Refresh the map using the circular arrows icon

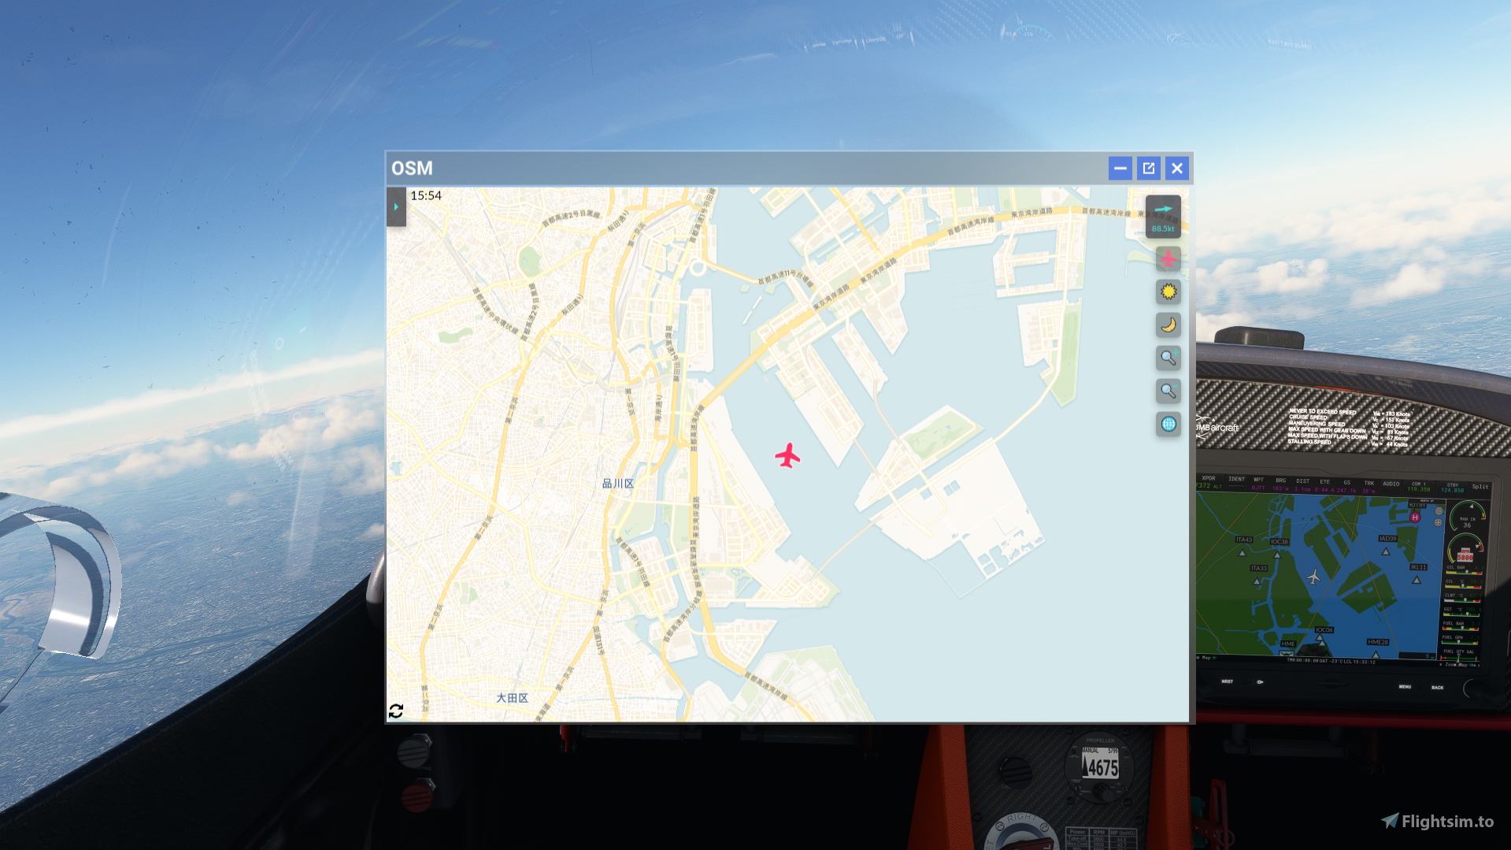[397, 711]
